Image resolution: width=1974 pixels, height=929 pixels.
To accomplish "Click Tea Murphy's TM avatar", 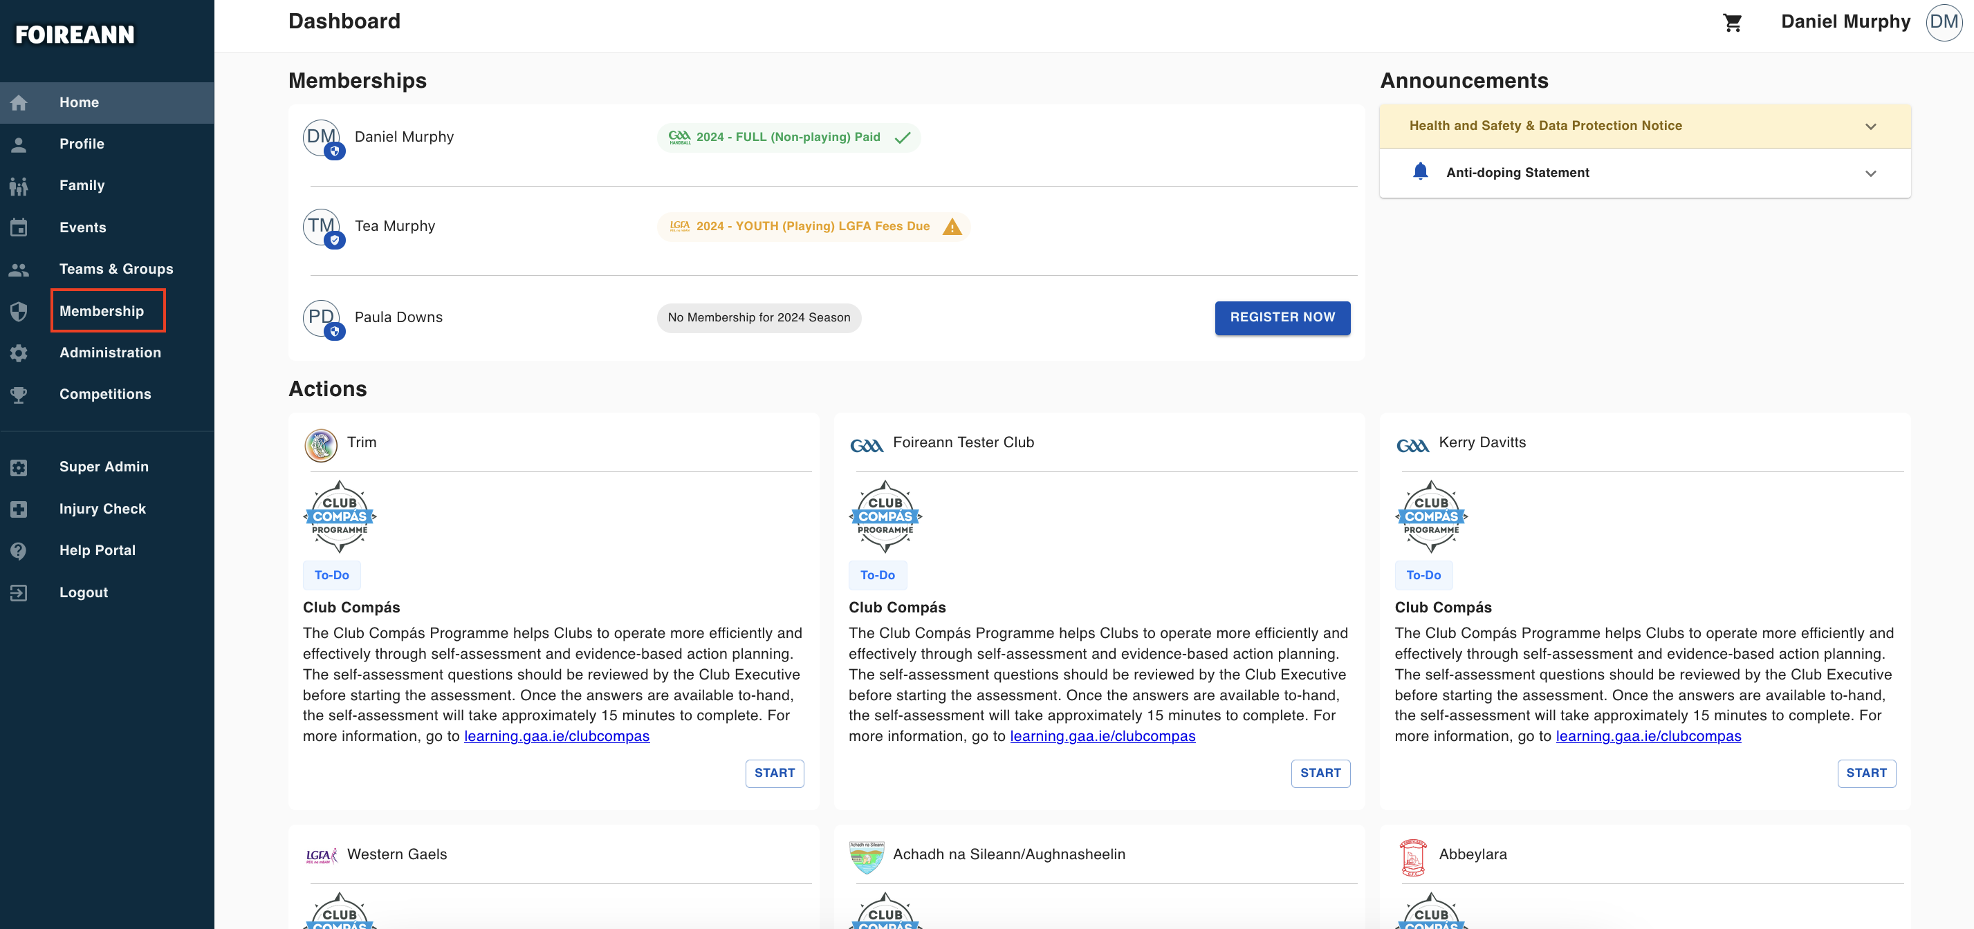I will click(x=322, y=227).
